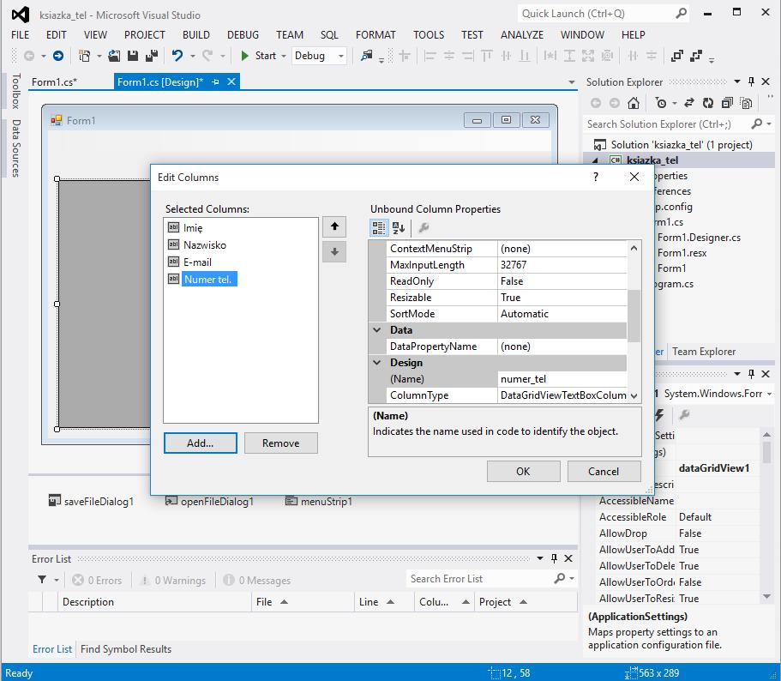Click the Open File toolbar icon
Screen dimensions: 781x681
point(114,56)
